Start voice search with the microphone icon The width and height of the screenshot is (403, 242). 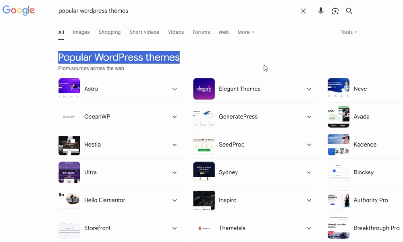click(x=321, y=11)
